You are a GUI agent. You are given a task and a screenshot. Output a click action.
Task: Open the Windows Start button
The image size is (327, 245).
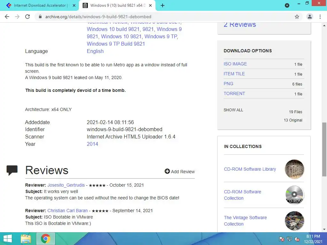click(8, 239)
